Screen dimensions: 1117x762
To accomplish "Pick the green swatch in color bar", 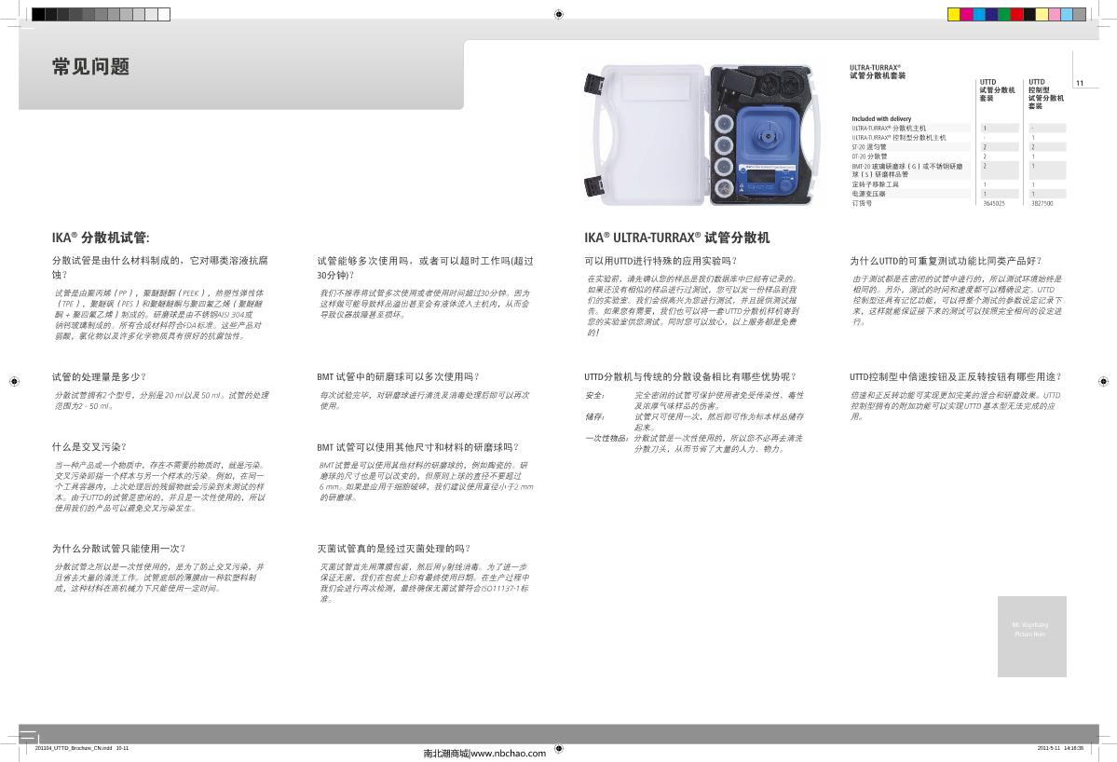I will tap(1004, 14).
